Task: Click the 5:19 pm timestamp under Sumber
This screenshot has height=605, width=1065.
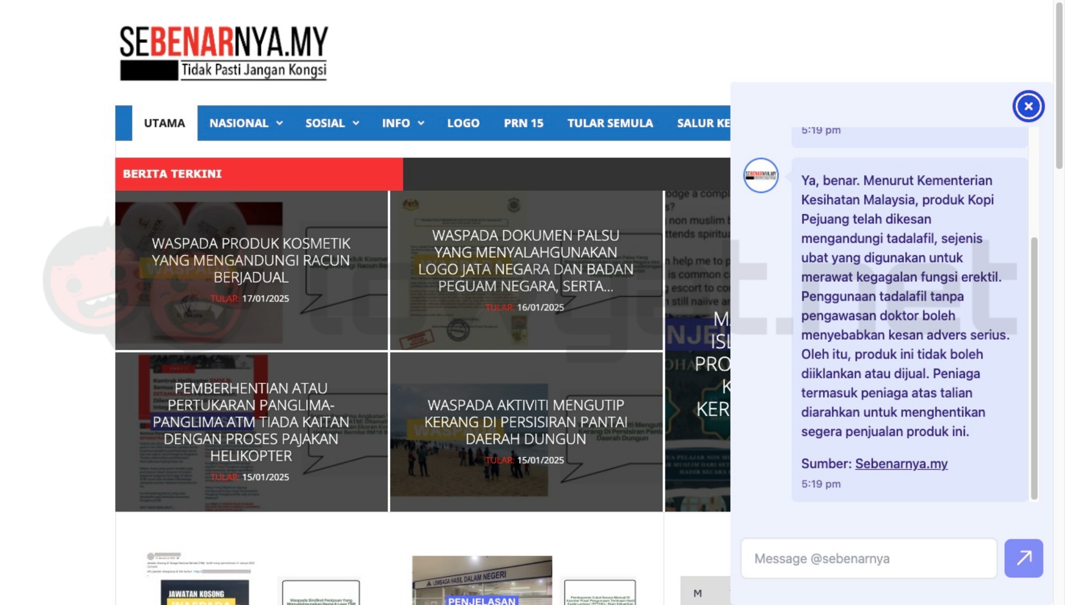Action: pyautogui.click(x=821, y=484)
